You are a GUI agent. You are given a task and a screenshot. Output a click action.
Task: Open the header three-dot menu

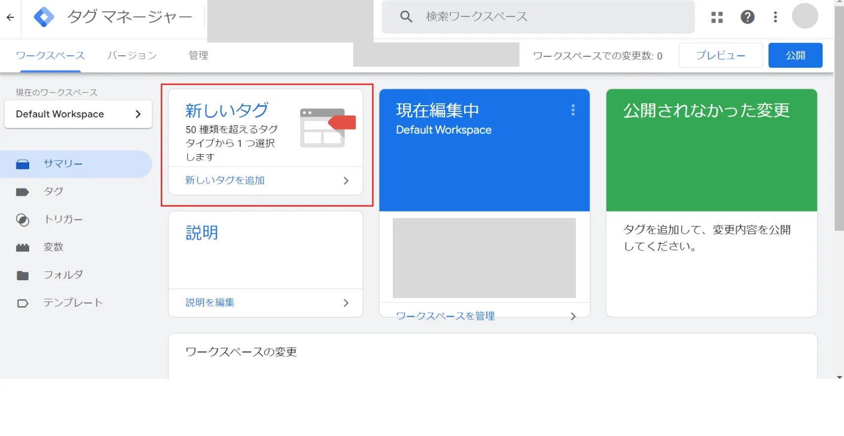coord(775,17)
